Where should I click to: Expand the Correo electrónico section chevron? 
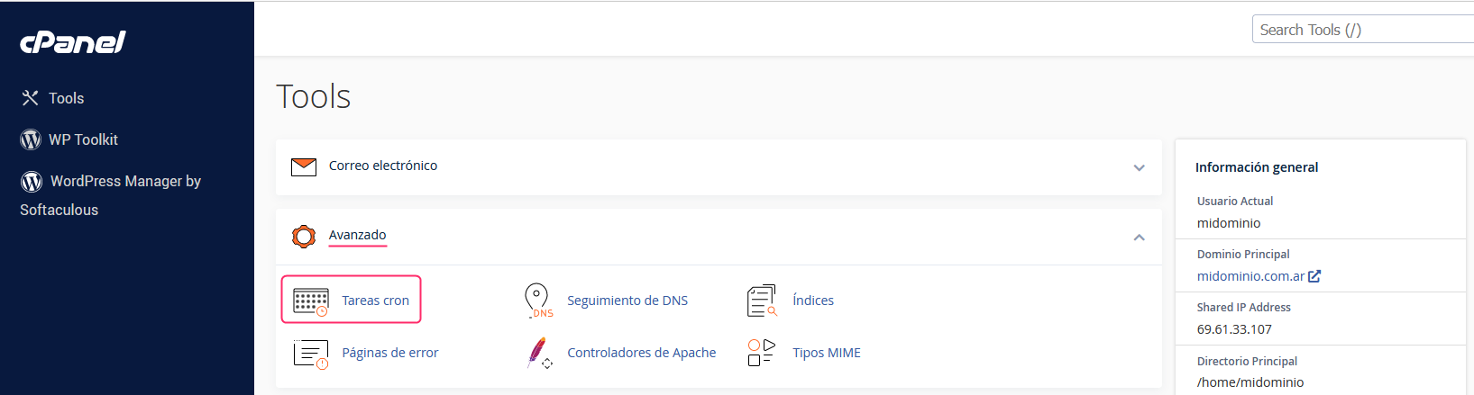[1139, 167]
